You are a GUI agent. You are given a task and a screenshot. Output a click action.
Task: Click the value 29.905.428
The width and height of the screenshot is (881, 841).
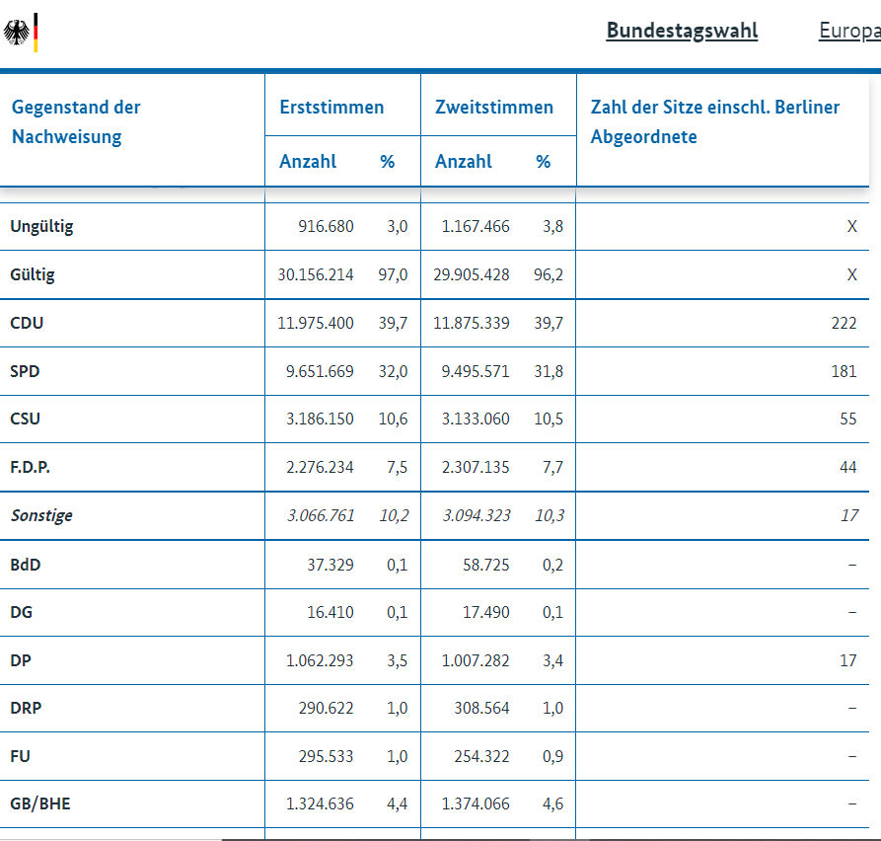(x=471, y=274)
